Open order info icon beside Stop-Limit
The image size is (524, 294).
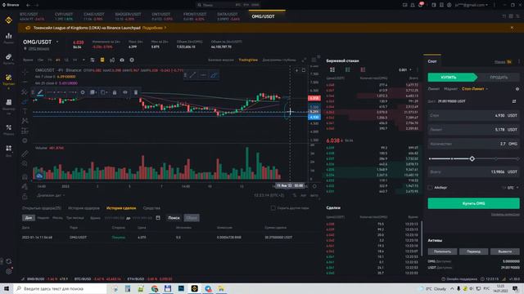[517, 89]
